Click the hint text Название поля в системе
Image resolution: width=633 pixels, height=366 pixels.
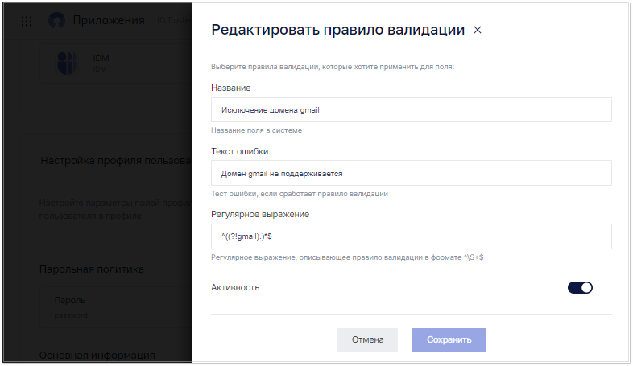tap(256, 130)
